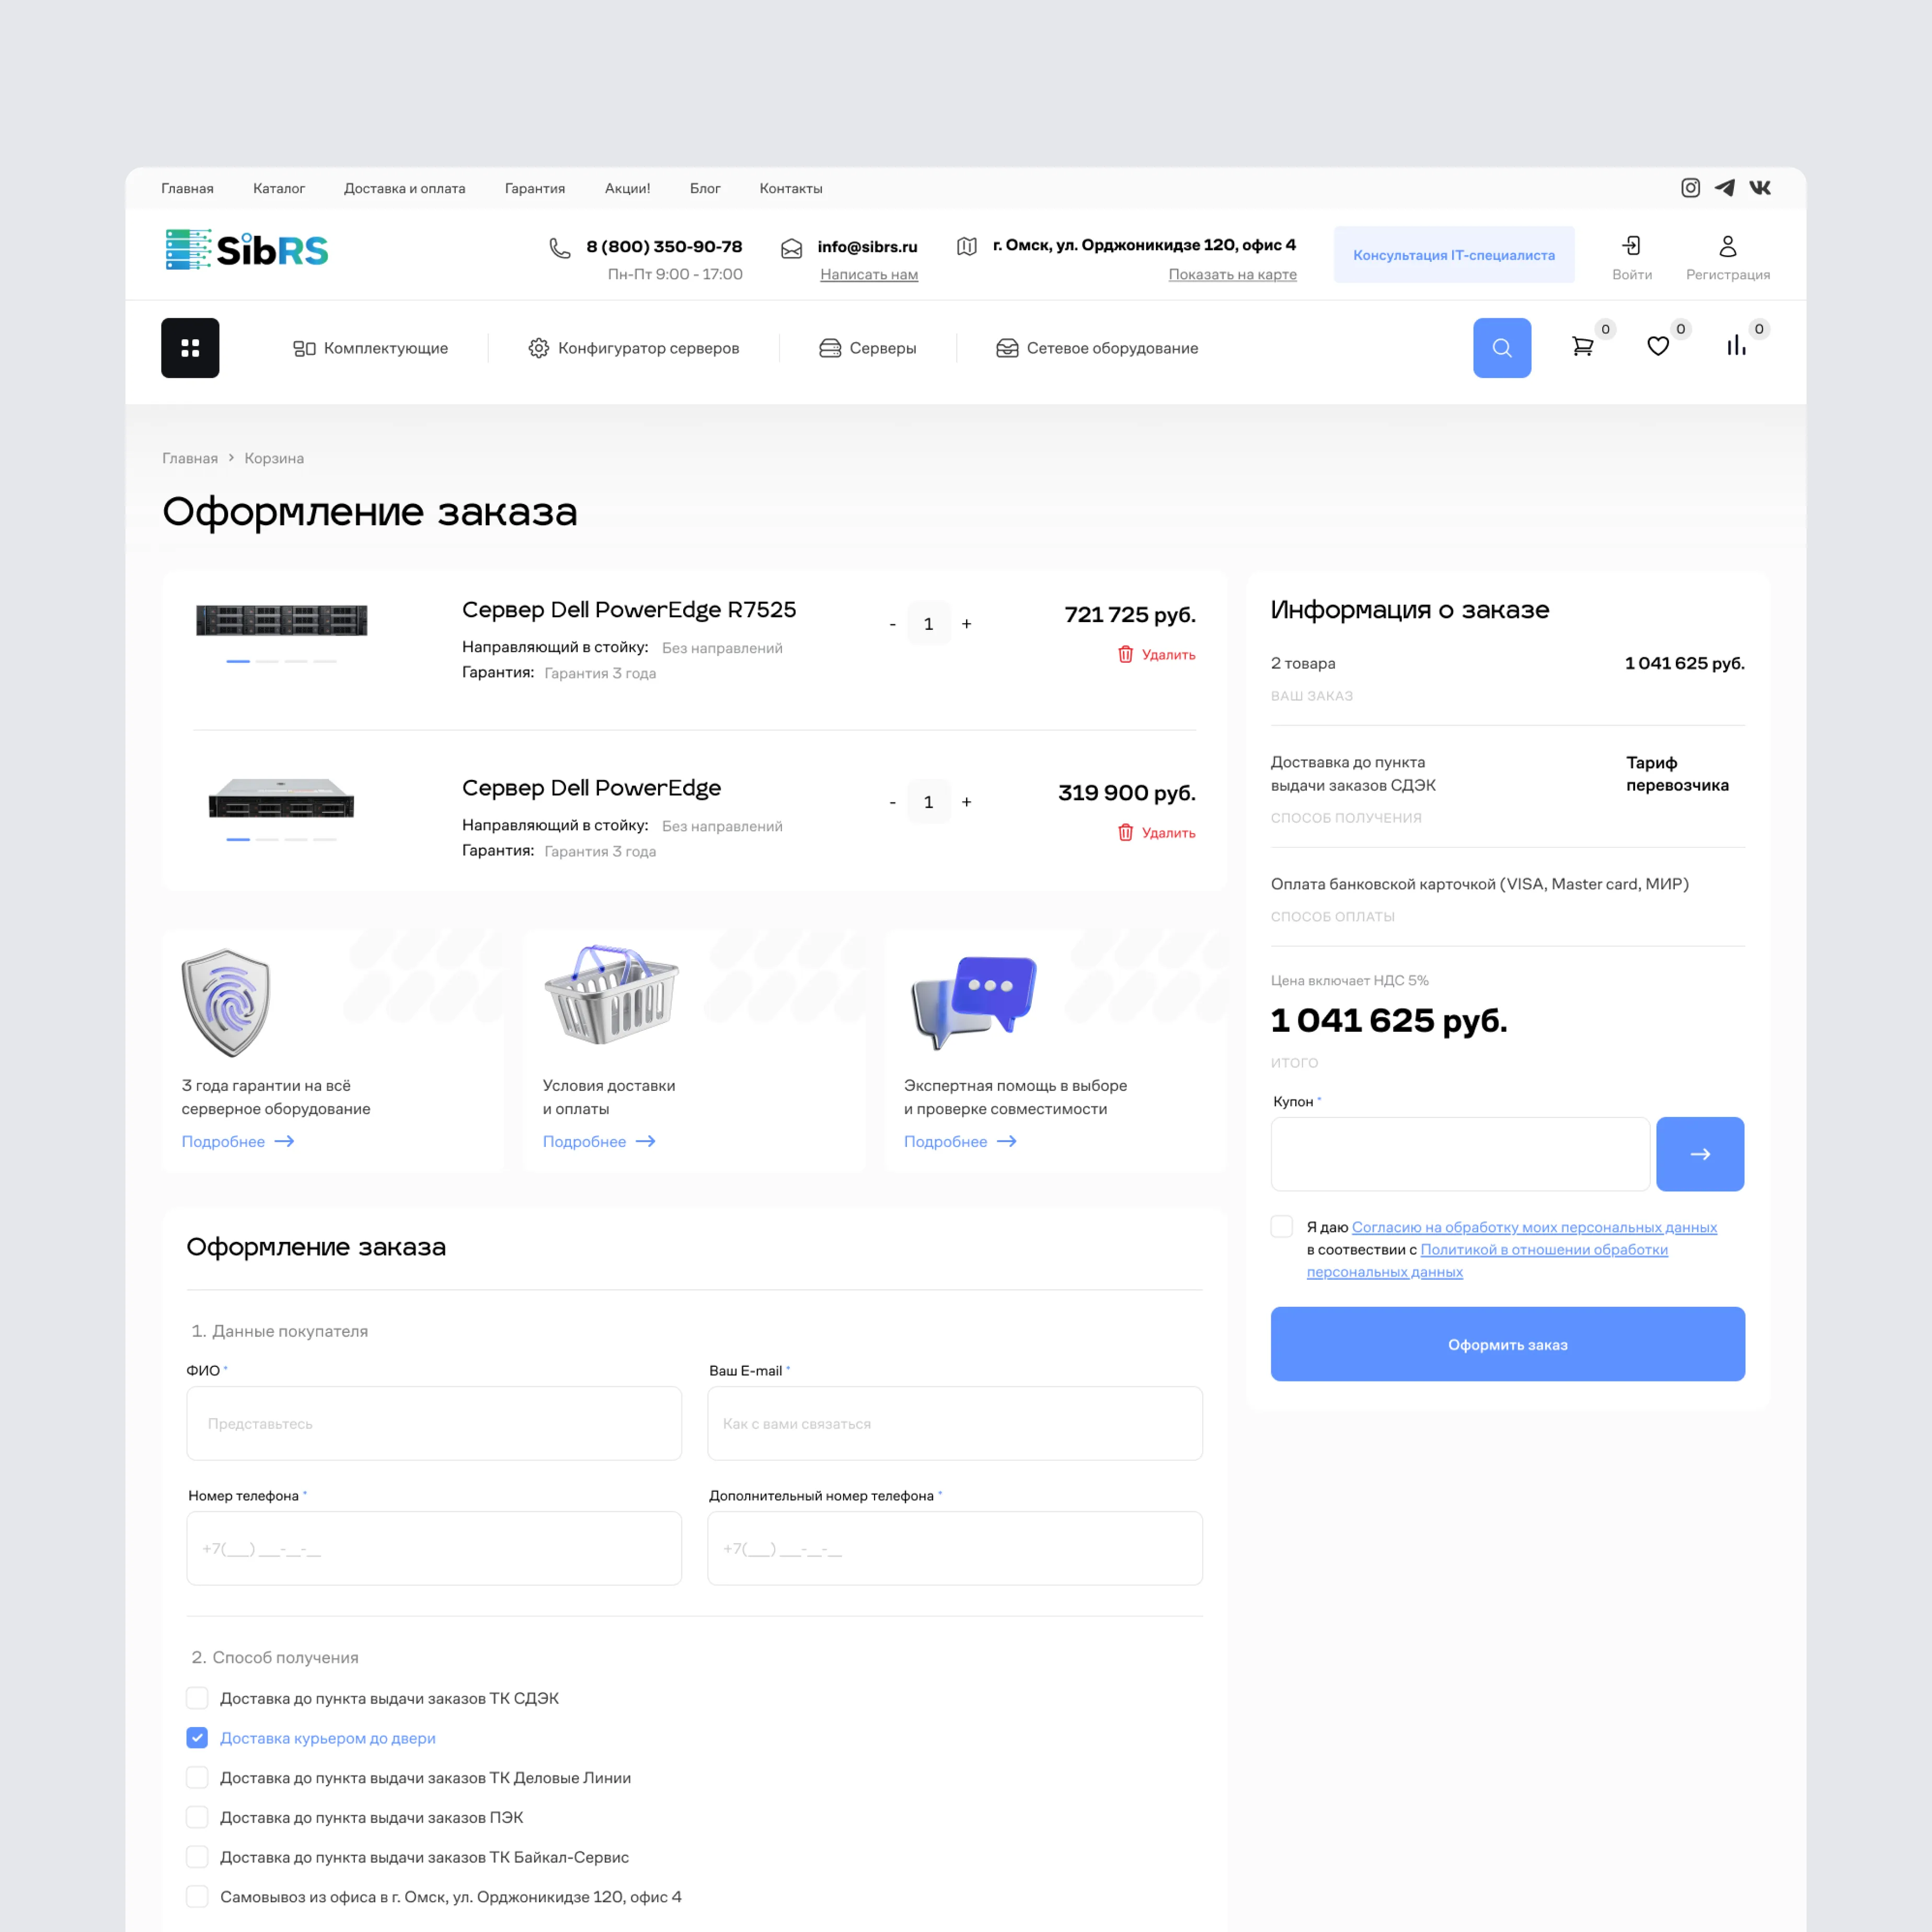Apply coupon with the blue arrow button

click(x=1700, y=1154)
